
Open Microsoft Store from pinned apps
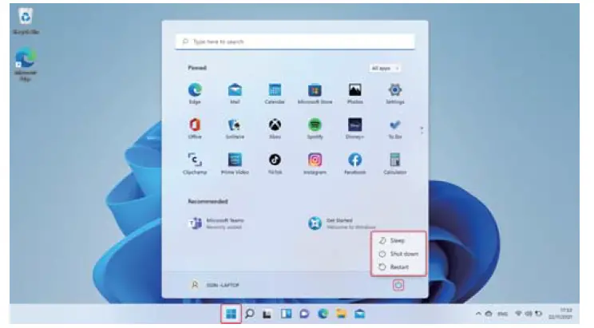tap(315, 93)
